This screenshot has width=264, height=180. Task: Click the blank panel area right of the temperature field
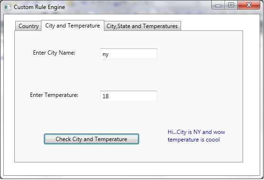[200, 96]
